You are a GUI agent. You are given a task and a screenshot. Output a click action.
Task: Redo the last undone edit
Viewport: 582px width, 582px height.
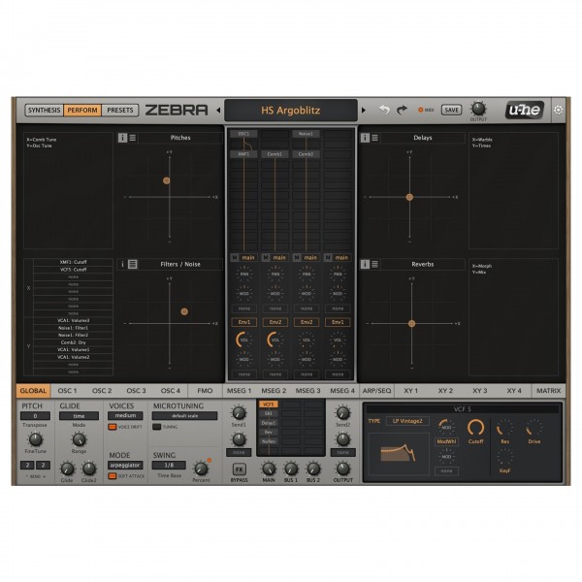[x=402, y=110]
